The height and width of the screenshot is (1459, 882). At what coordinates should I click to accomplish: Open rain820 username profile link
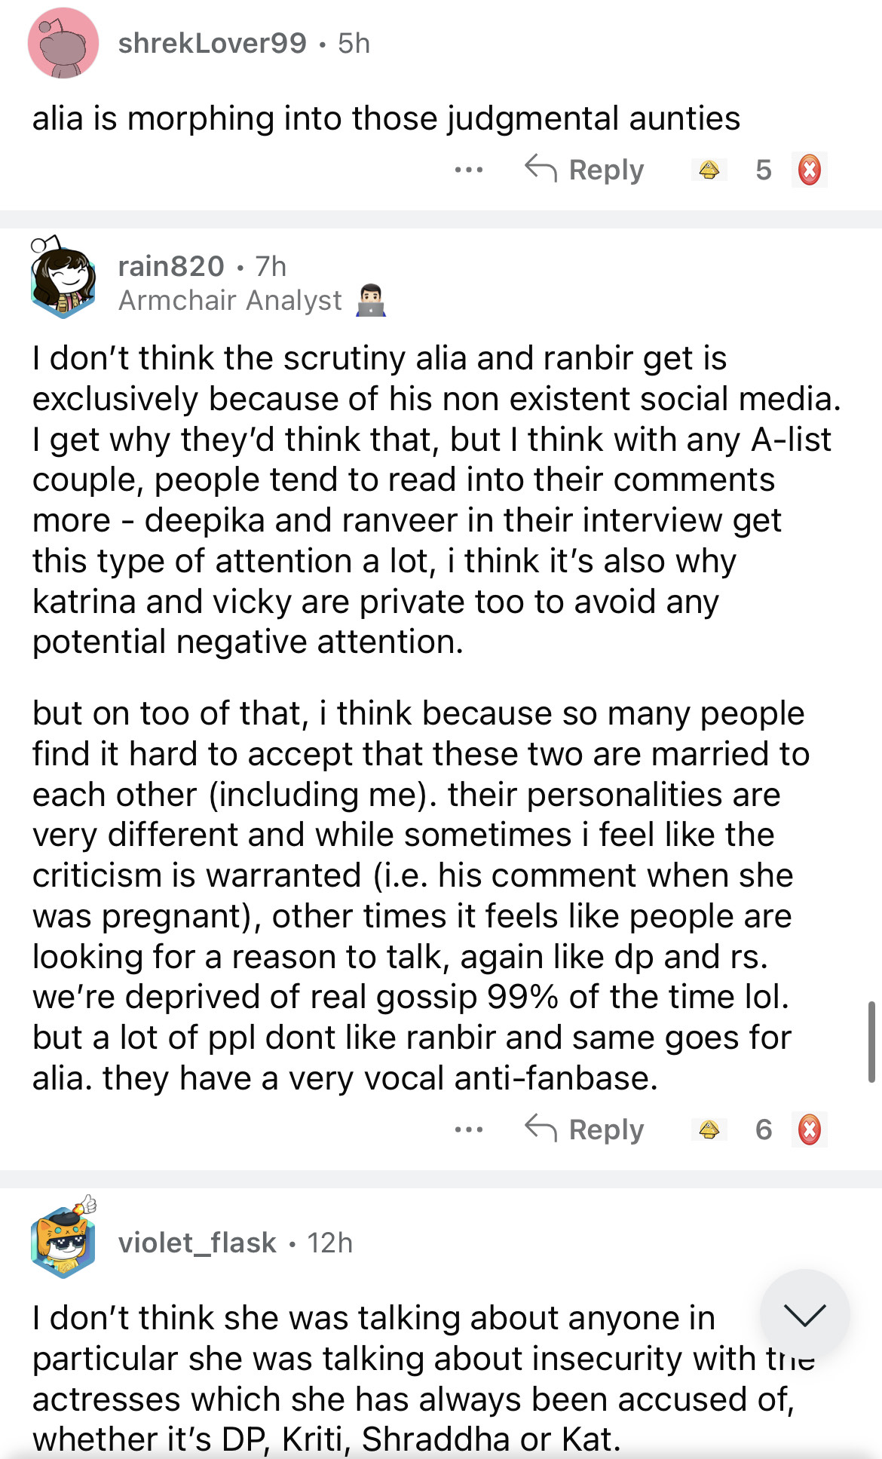[x=171, y=266]
